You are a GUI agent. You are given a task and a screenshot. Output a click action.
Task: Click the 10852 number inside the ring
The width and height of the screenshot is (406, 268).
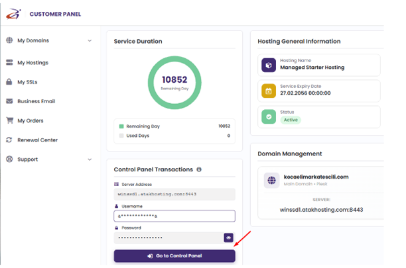click(x=174, y=79)
